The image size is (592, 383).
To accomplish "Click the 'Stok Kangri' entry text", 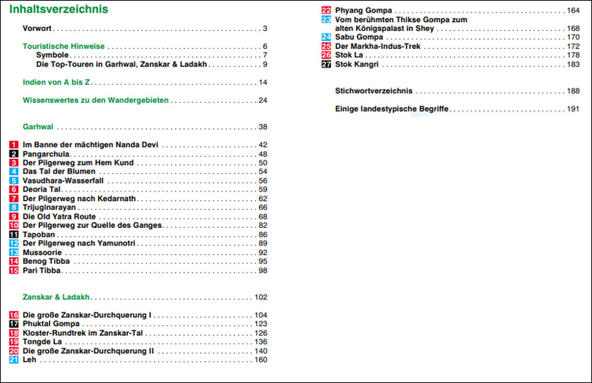I will [357, 64].
